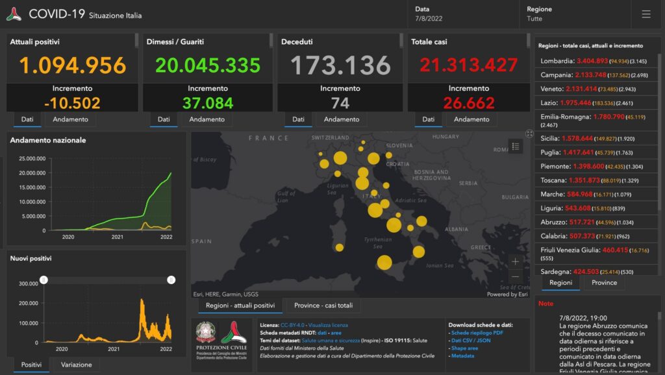Select the Puglia bubble on the map
Viewport: 665px width, 375px height.
(421, 221)
